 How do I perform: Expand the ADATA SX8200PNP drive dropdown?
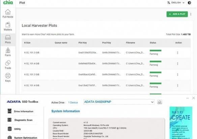coord(119,102)
